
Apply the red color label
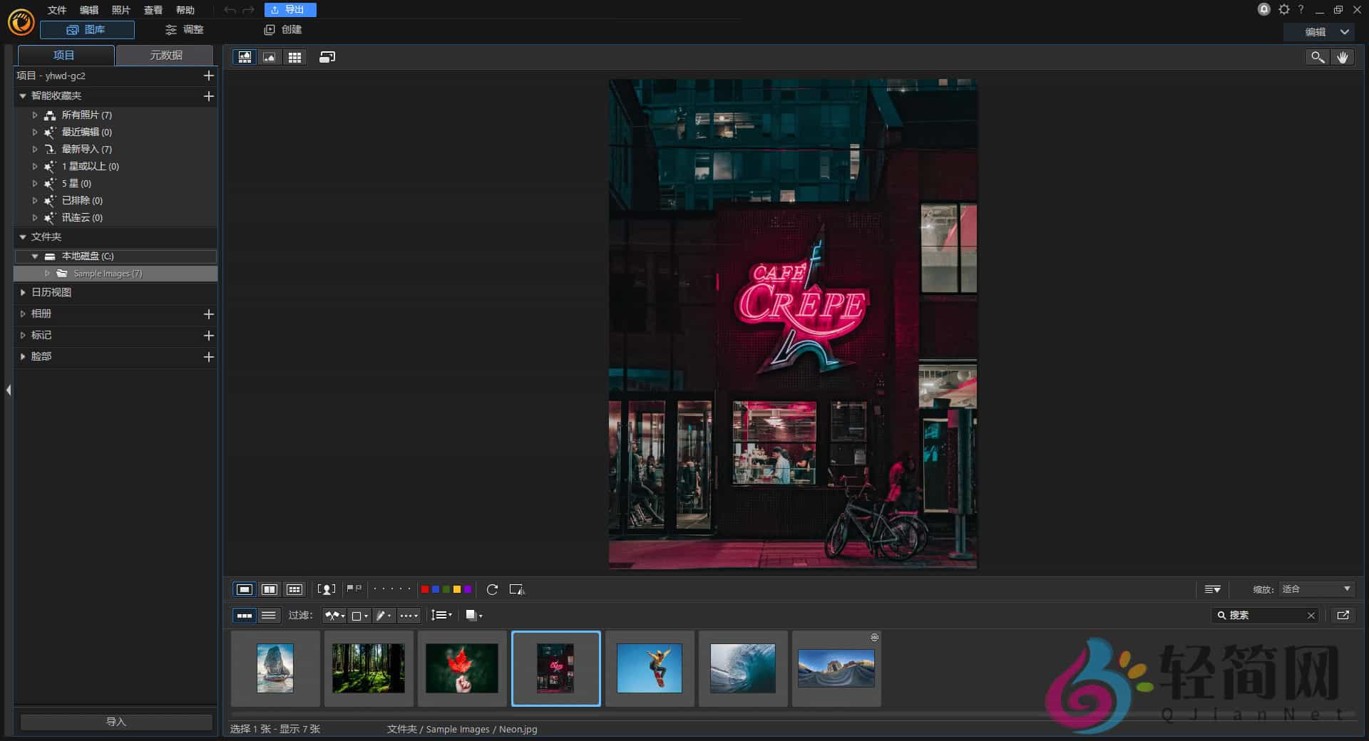pyautogui.click(x=425, y=589)
